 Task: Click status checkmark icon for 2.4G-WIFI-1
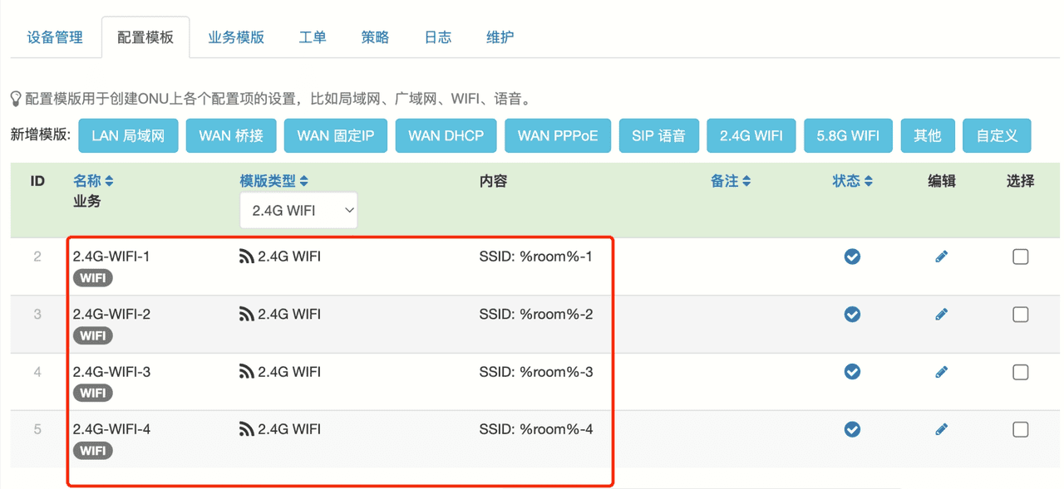click(x=852, y=257)
